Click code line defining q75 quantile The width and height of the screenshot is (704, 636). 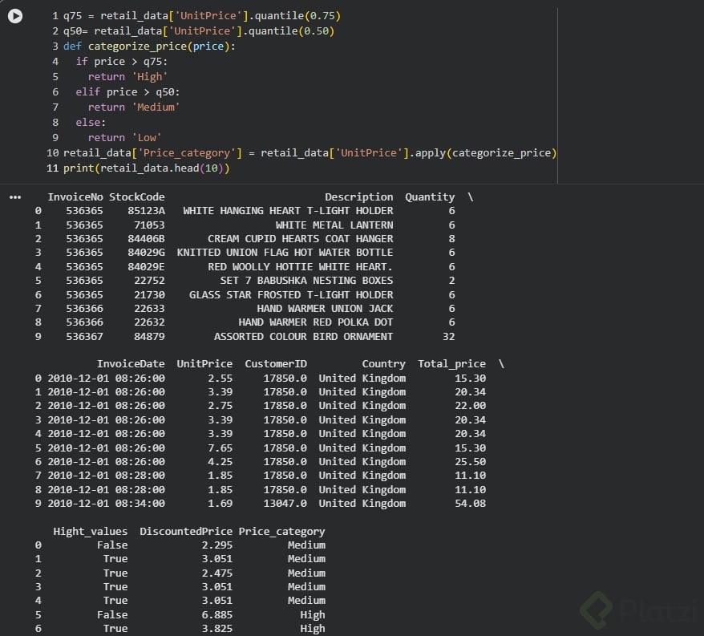coord(202,16)
